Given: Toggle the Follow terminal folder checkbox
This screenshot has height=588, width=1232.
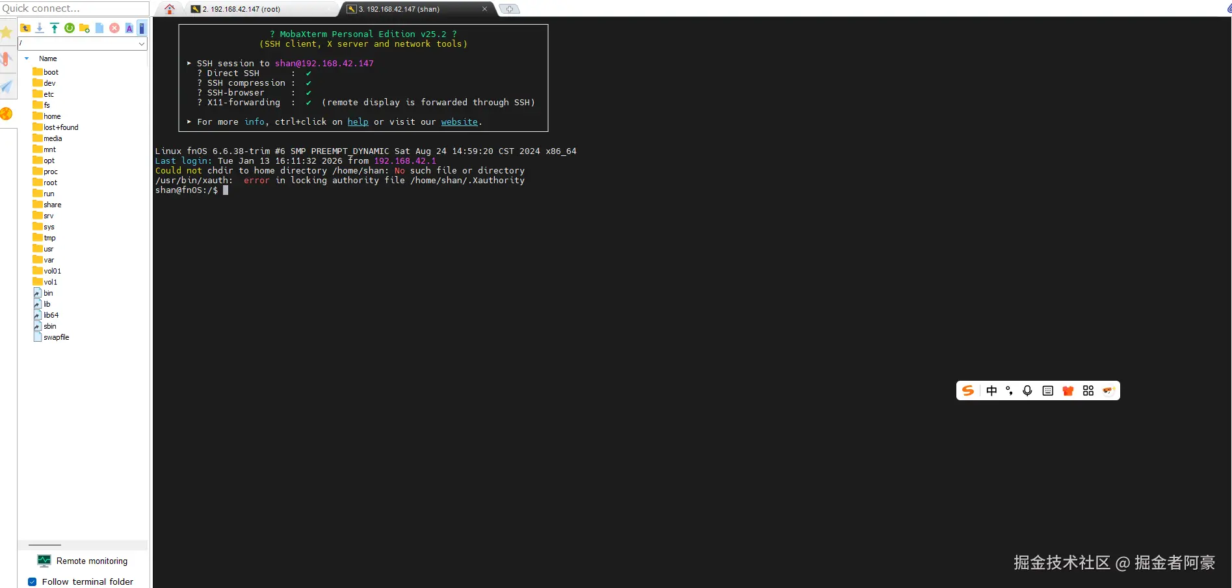Looking at the screenshot, I should [32, 582].
